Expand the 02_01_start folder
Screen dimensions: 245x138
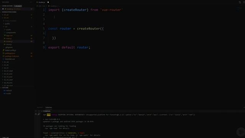pyautogui.click(x=8, y=71)
